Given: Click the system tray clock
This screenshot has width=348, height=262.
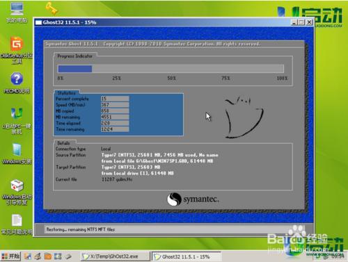Looking at the screenshot, I should 338,256.
